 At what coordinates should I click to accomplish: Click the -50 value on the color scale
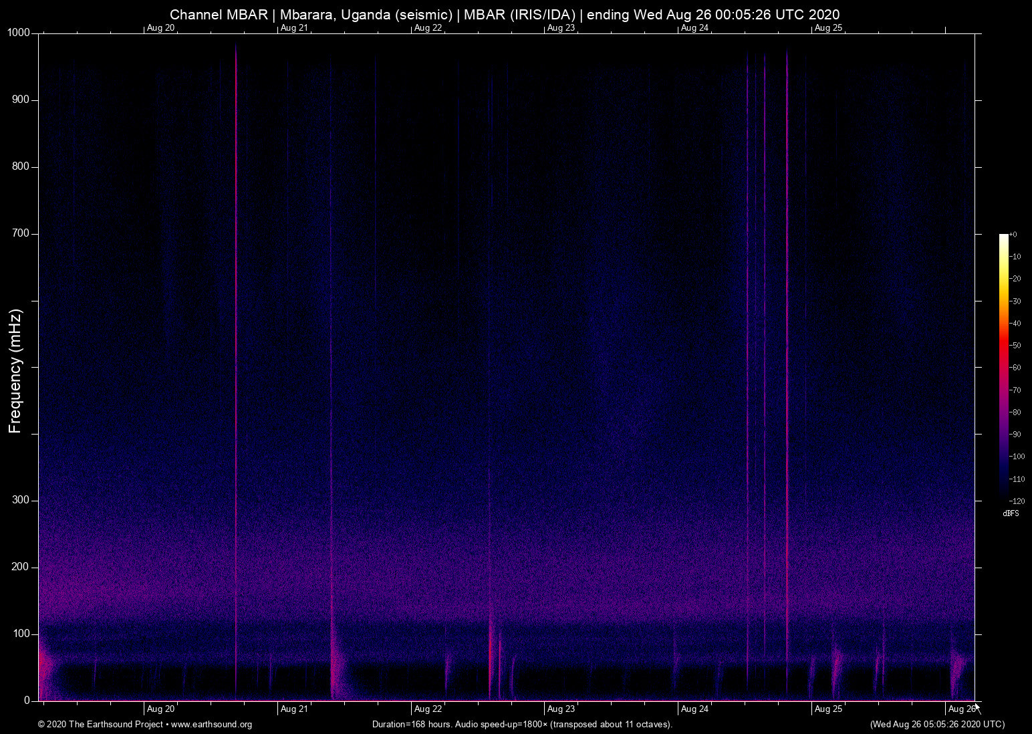1015,346
